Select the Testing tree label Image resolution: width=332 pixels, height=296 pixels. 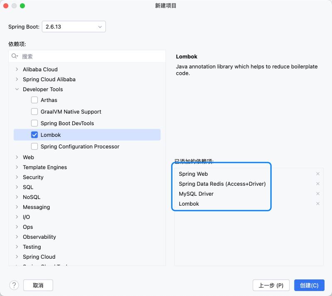pyautogui.click(x=32, y=247)
